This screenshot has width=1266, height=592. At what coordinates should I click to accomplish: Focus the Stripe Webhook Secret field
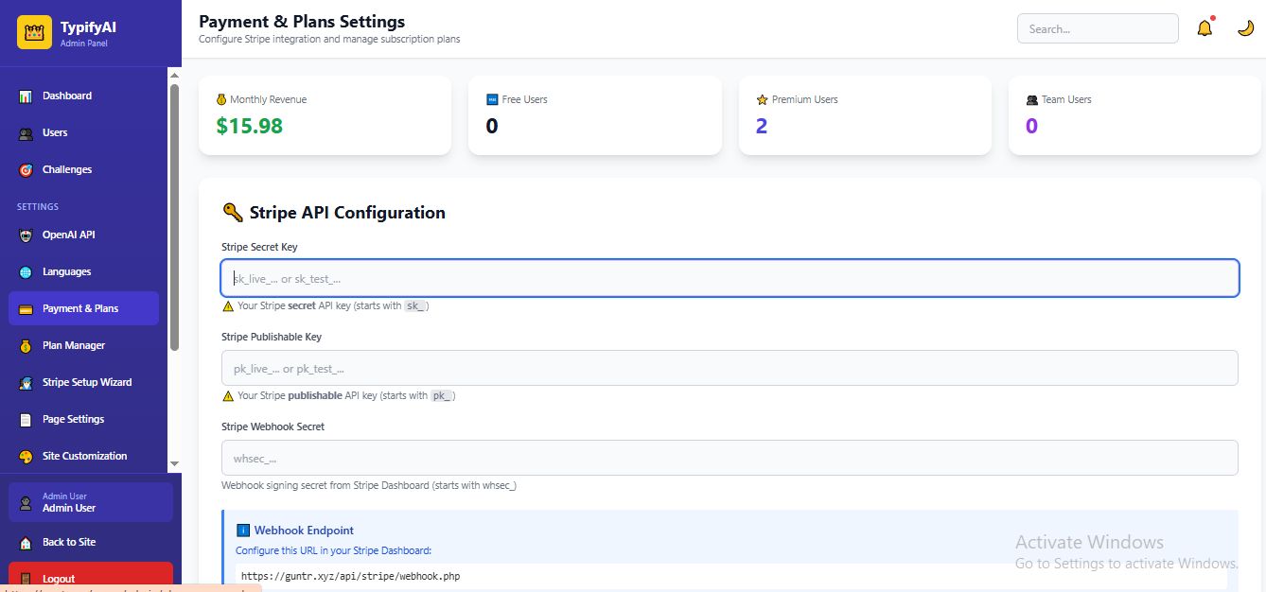tap(729, 458)
